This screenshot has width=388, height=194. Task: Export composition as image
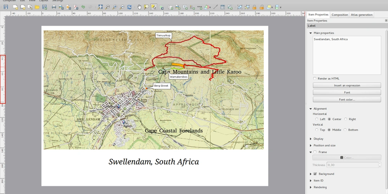(x=61, y=7)
